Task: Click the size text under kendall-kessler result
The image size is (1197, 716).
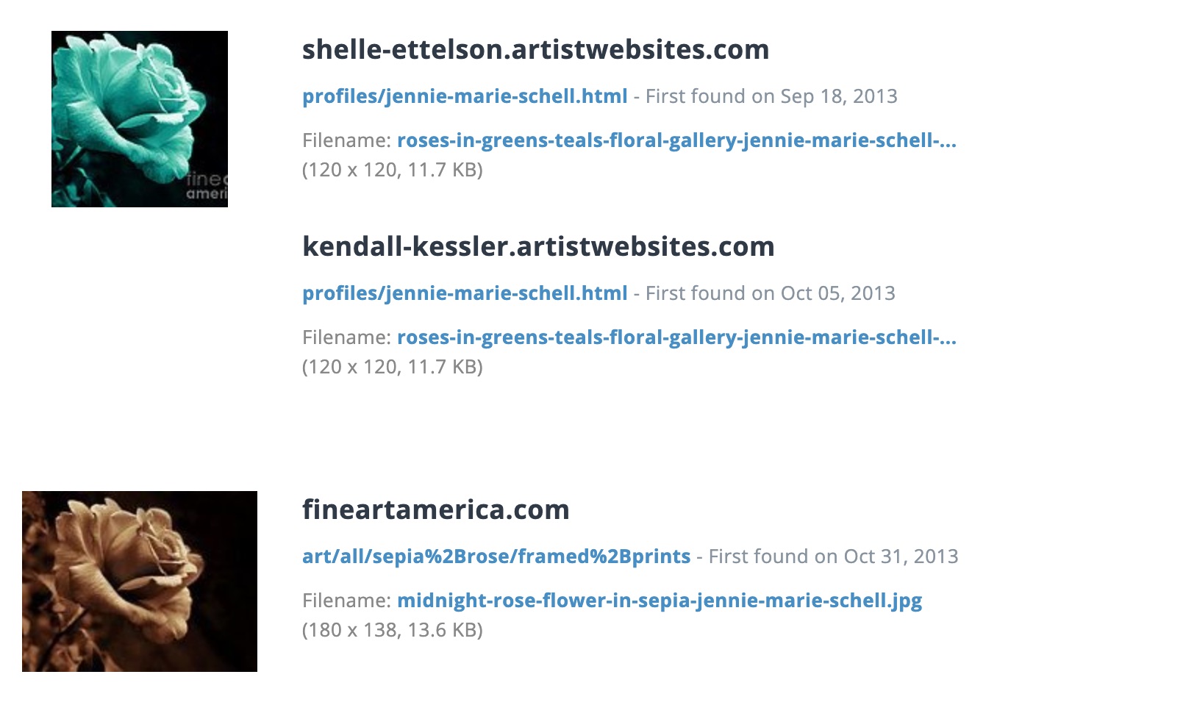Action: point(393,367)
